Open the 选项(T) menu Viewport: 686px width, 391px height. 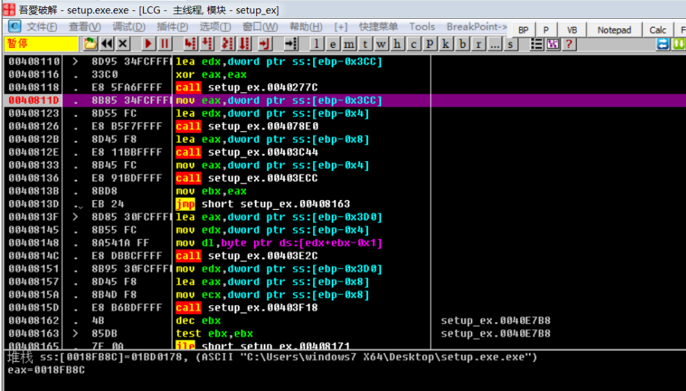215,26
